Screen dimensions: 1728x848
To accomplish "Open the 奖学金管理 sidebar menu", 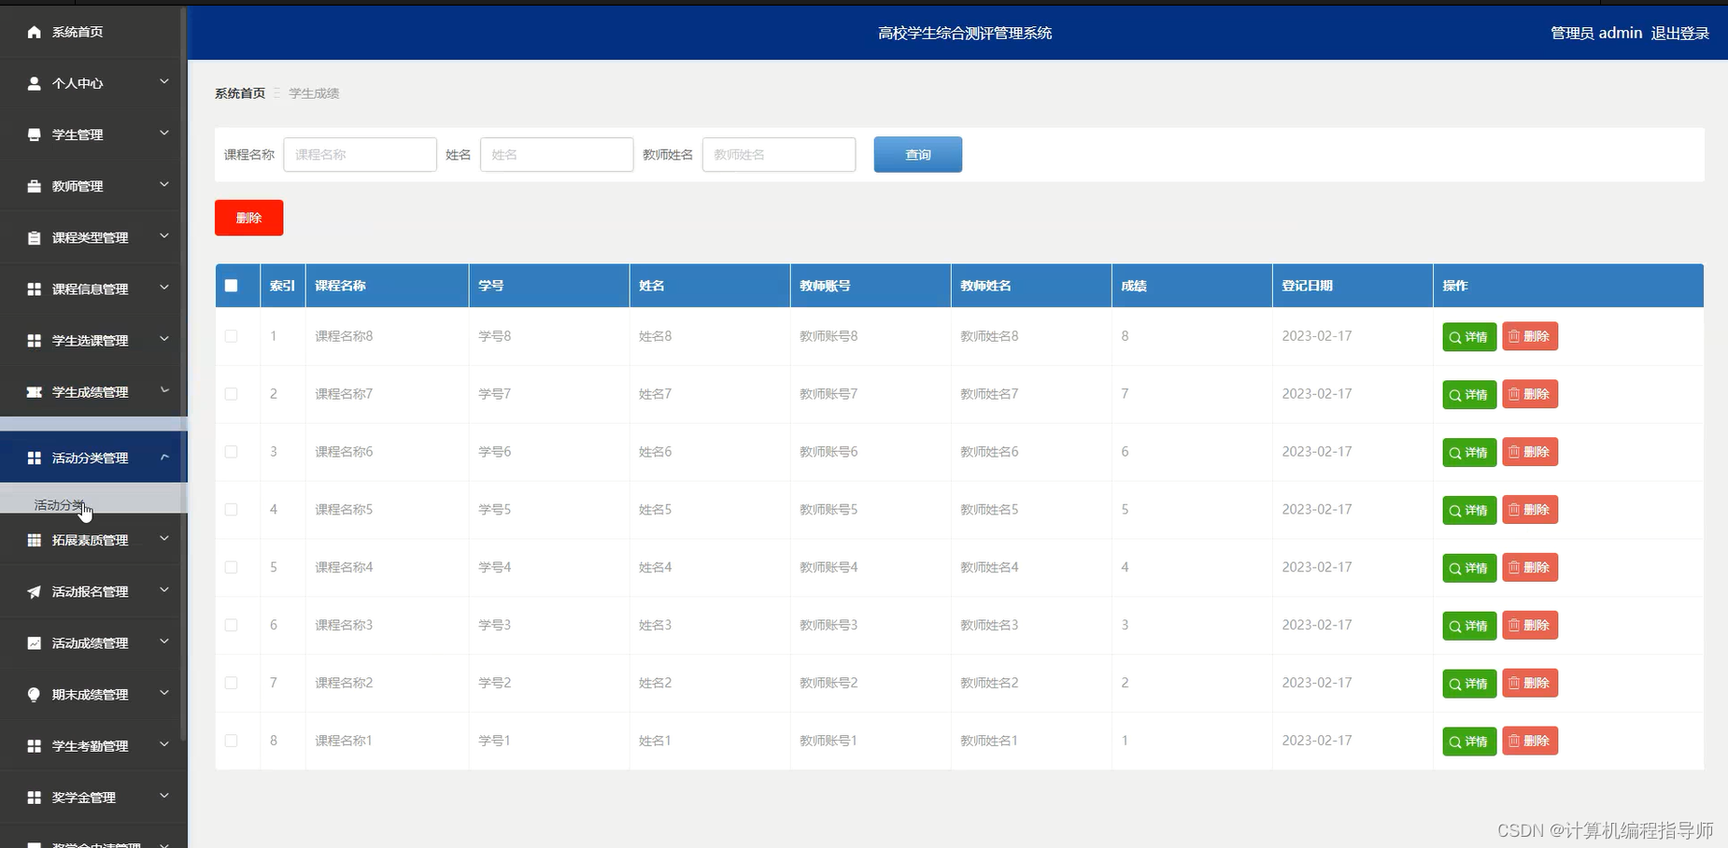I will tap(90, 797).
